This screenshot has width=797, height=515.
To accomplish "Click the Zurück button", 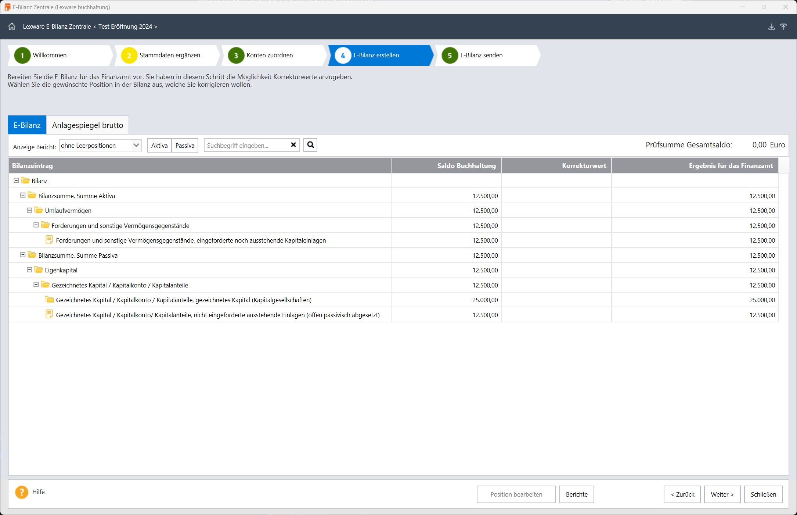I will [682, 494].
